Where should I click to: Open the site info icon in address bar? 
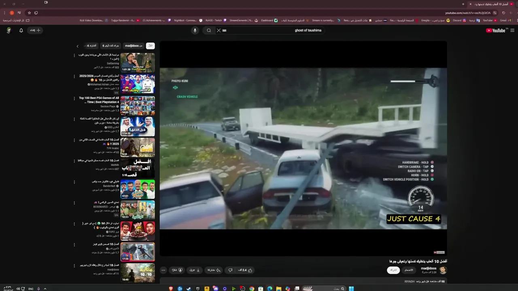pyautogui.click(x=495, y=13)
